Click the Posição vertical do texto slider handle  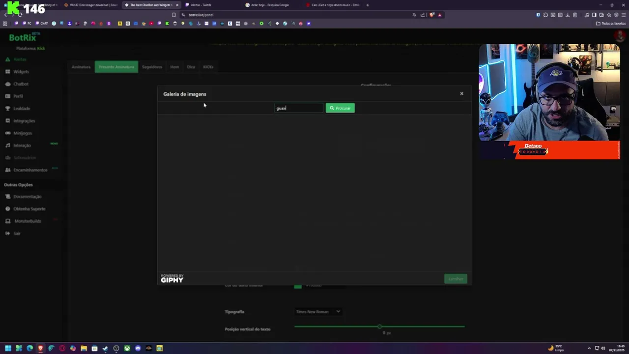coord(379,326)
